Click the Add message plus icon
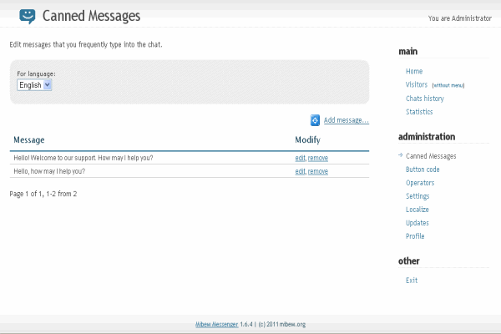Viewport: 501px width, 334px height. coord(315,120)
